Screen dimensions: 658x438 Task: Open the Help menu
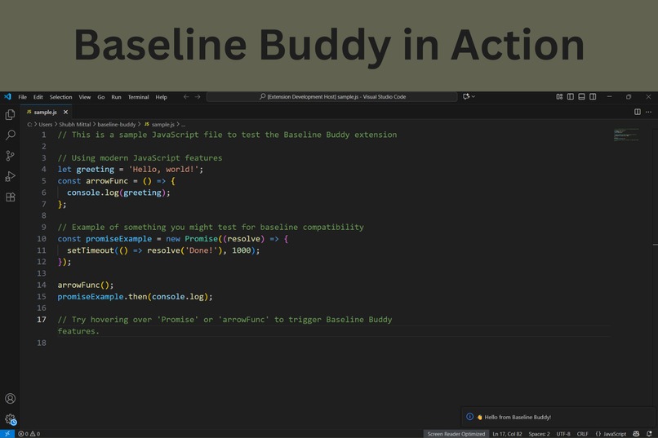[x=161, y=97]
